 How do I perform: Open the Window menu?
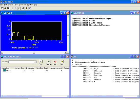(30, 5)
